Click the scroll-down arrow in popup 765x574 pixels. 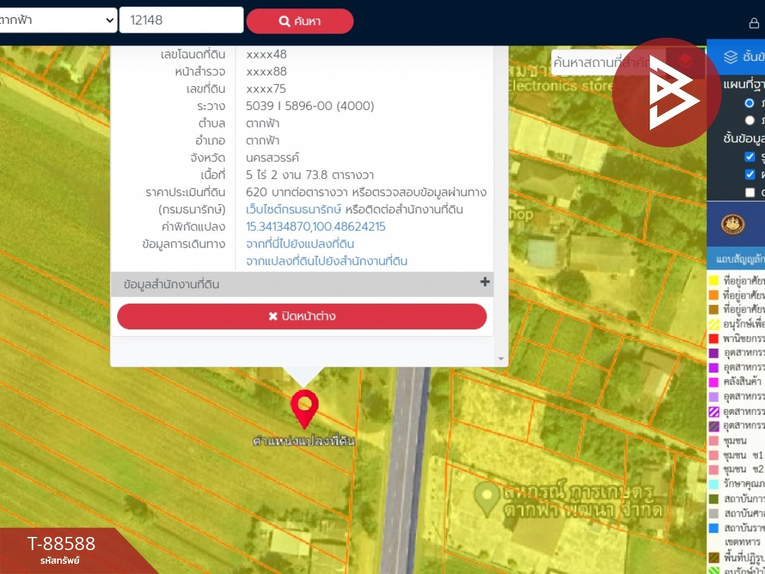(501, 359)
